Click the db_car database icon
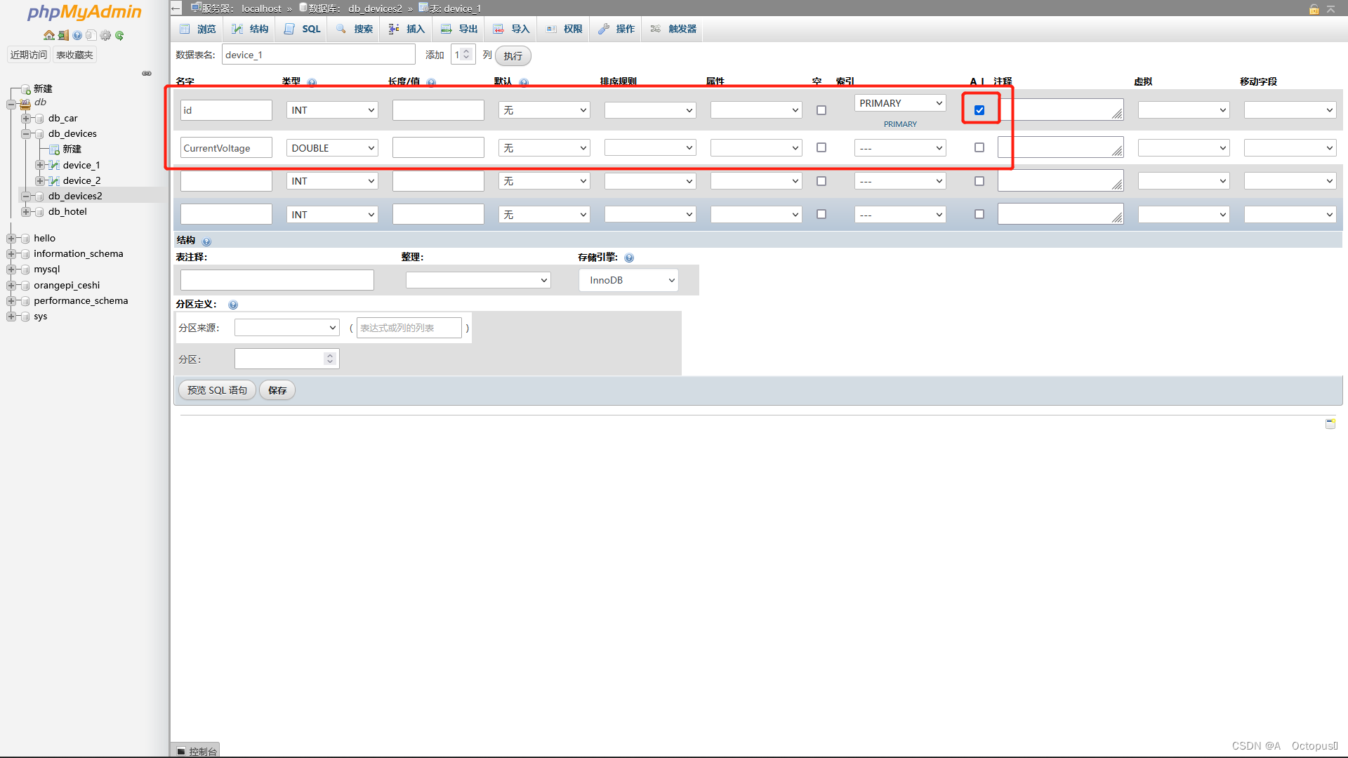This screenshot has height=758, width=1348. (39, 119)
